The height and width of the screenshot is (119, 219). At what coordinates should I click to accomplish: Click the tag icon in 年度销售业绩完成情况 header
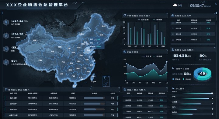pyautogui.click(x=125, y=15)
